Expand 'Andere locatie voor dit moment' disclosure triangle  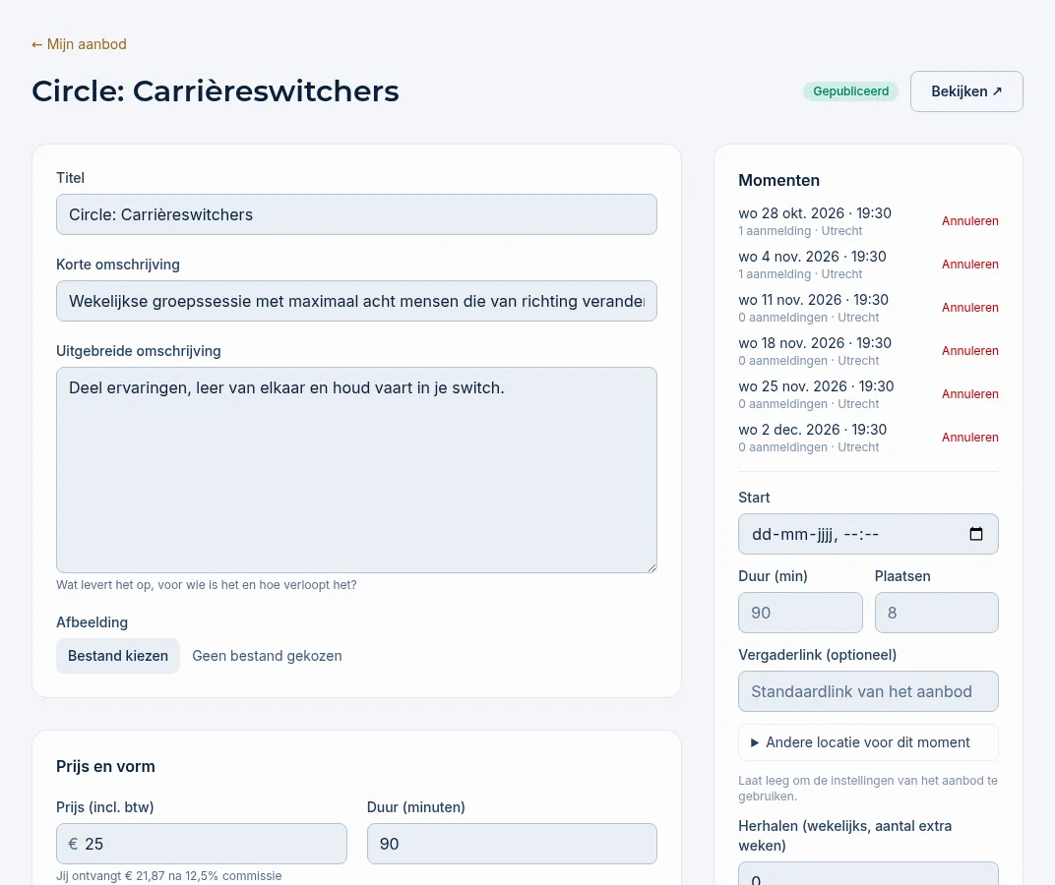coord(754,742)
